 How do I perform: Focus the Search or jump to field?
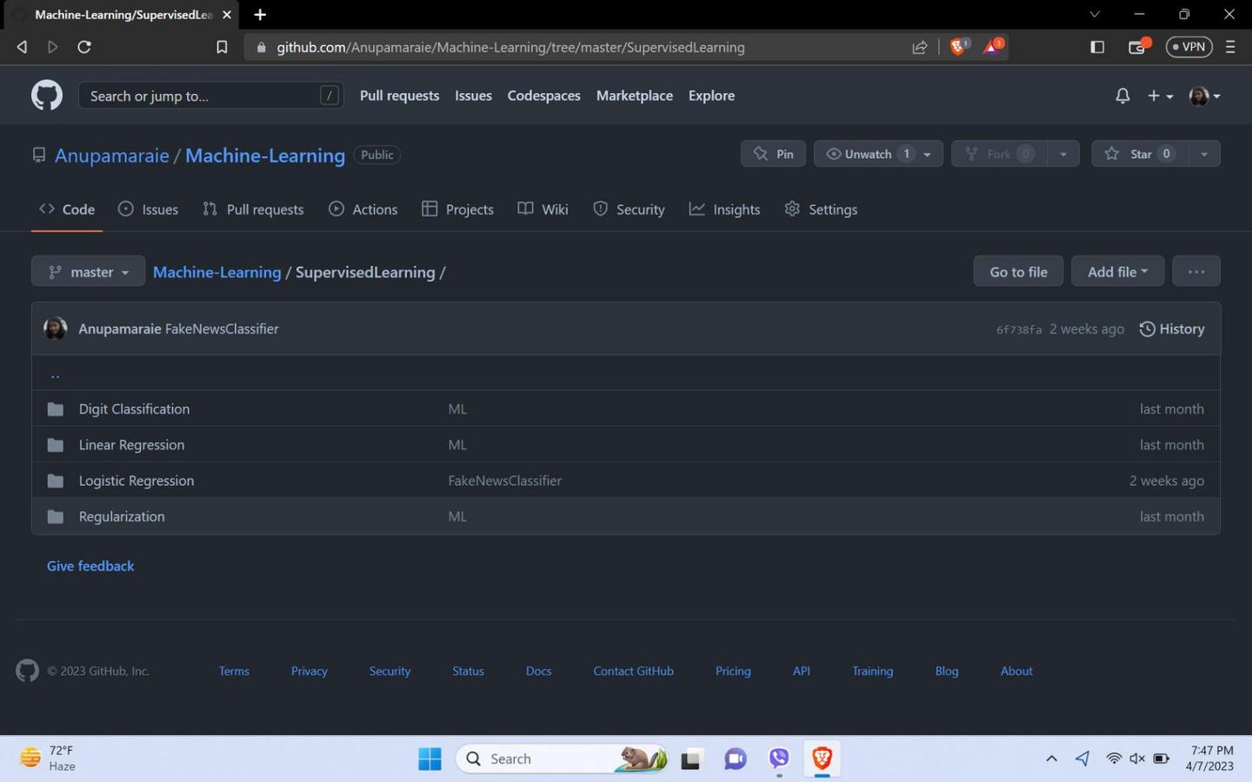[211, 96]
